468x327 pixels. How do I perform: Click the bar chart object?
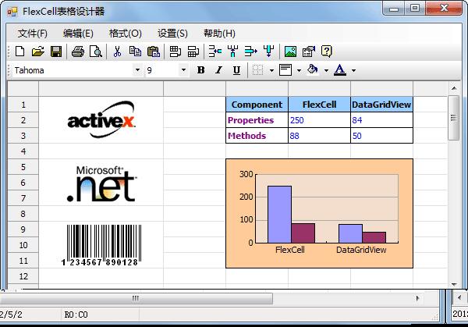click(x=319, y=213)
